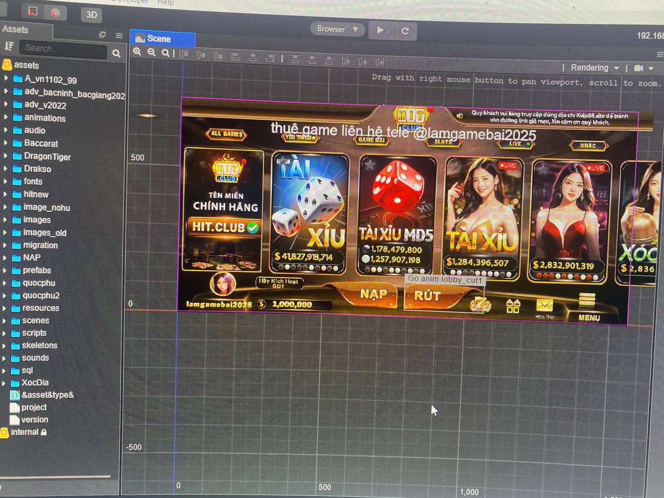Select the scripts folder
The height and width of the screenshot is (498, 664).
click(x=34, y=333)
